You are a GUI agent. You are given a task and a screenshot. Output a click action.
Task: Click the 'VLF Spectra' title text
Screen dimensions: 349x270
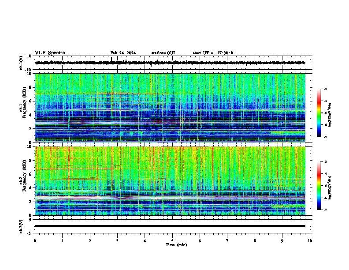pos(50,53)
